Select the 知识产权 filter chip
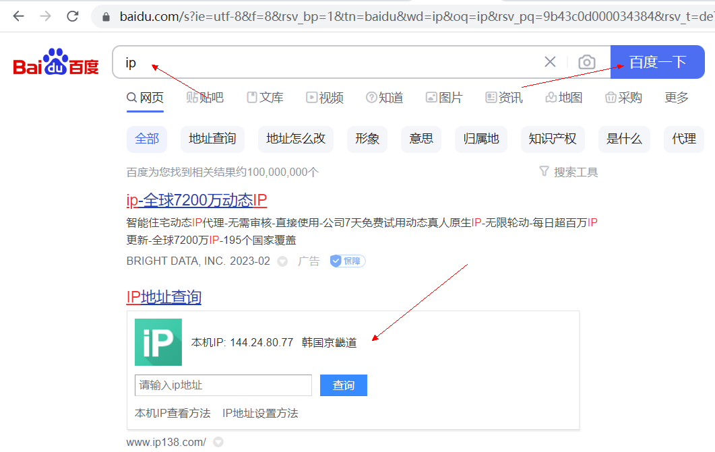 tap(553, 139)
